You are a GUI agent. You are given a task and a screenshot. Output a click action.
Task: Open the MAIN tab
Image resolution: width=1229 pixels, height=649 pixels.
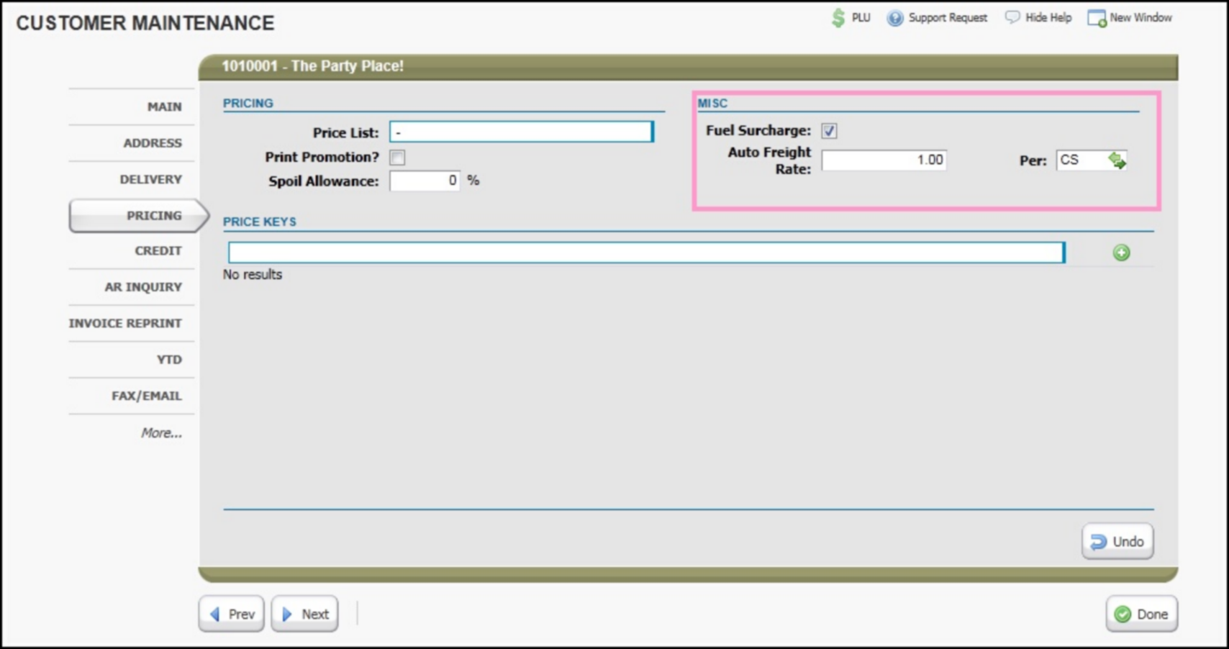tap(165, 106)
